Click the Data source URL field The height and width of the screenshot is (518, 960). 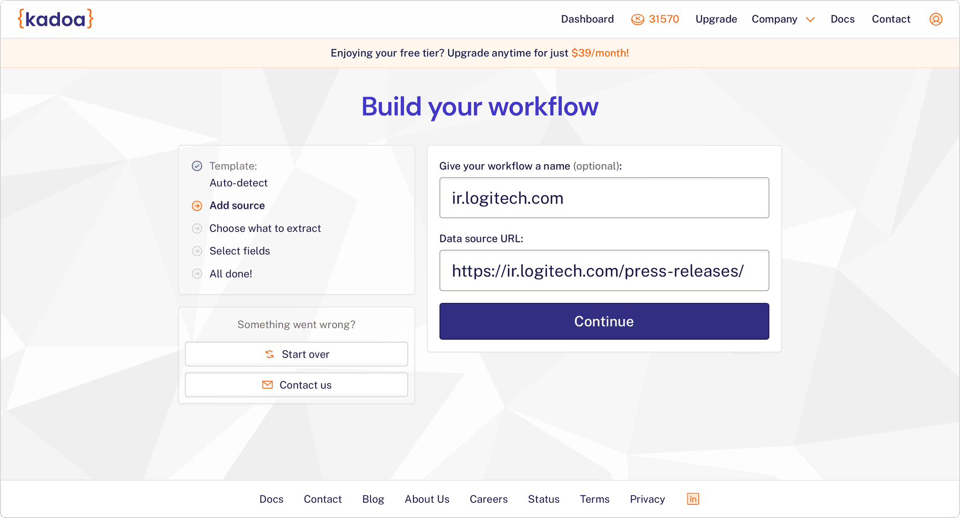pos(604,271)
